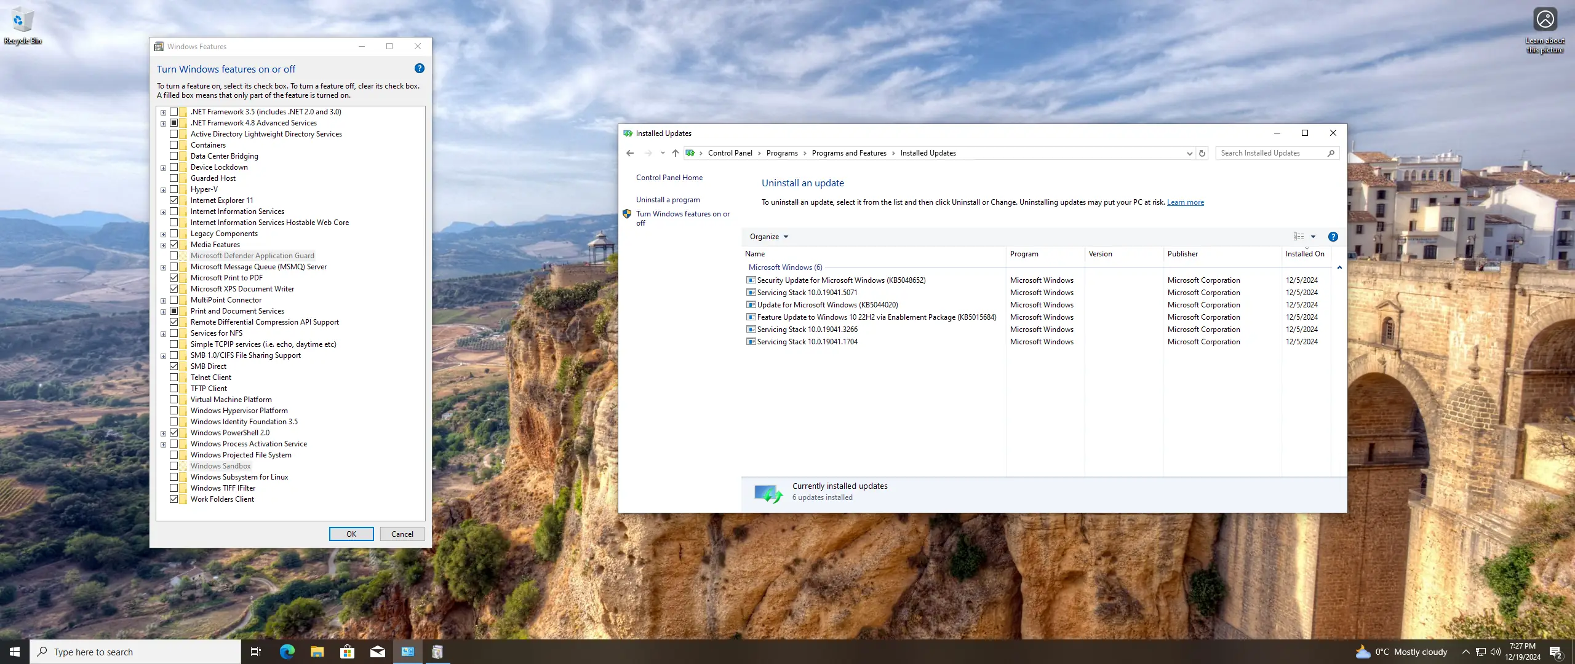Viewport: 1575px width, 664px height.
Task: Enable Windows Subsystem for Linux checkbox
Action: point(174,477)
